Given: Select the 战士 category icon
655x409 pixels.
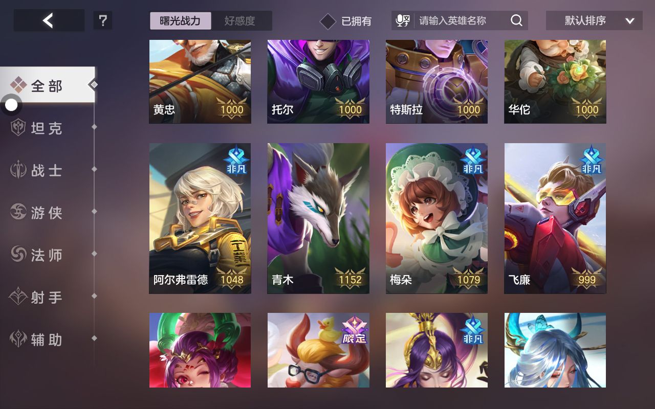Looking at the screenshot, I should click(x=18, y=170).
